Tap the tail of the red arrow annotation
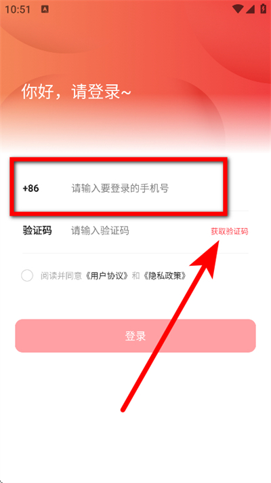Screen dimensions: 271x483 (123, 410)
